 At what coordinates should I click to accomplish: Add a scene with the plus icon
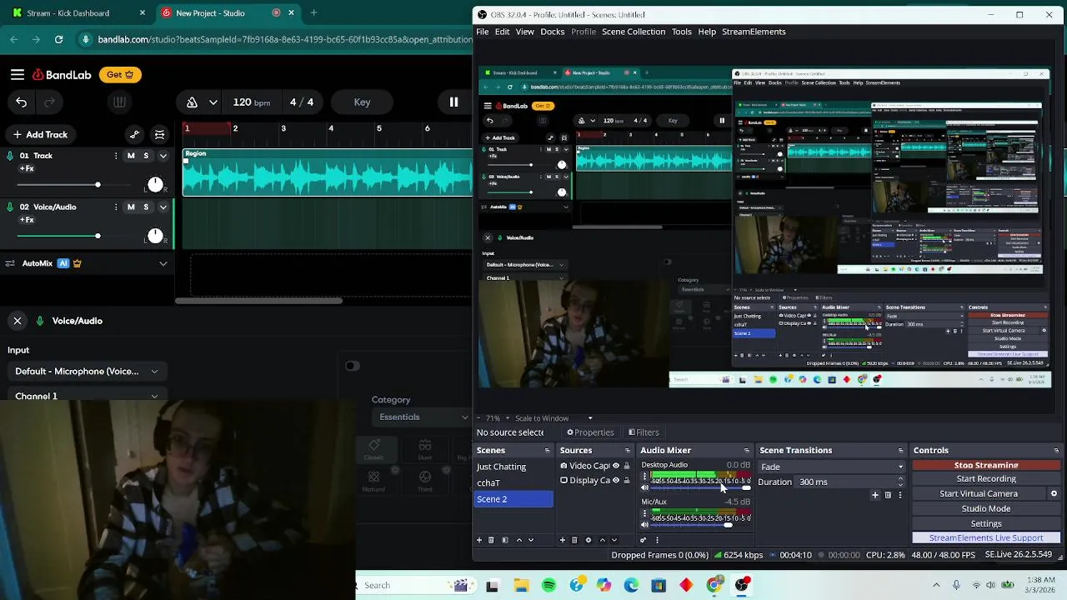click(479, 540)
